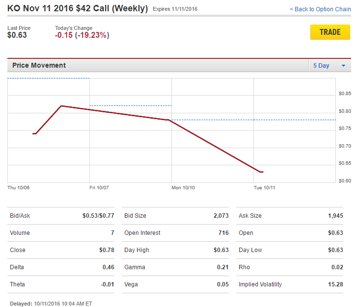
Task: Click the Ask Size value 1,945
Action: click(335, 216)
